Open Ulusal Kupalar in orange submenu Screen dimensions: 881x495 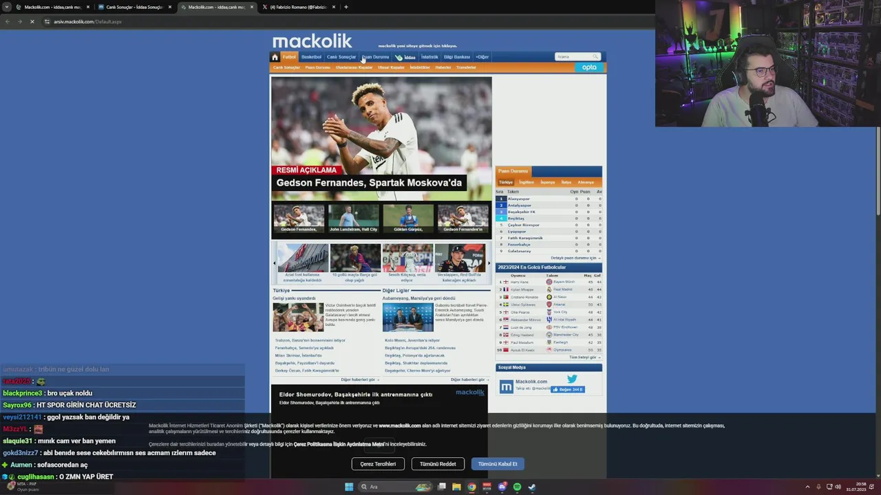[x=390, y=67]
